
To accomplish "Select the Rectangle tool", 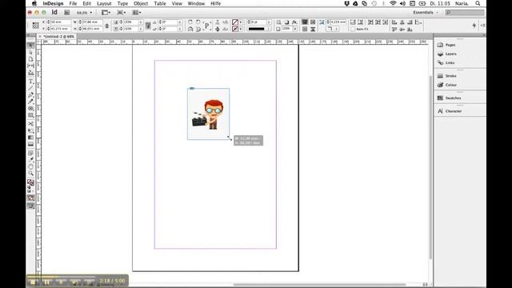I will (x=30, y=115).
